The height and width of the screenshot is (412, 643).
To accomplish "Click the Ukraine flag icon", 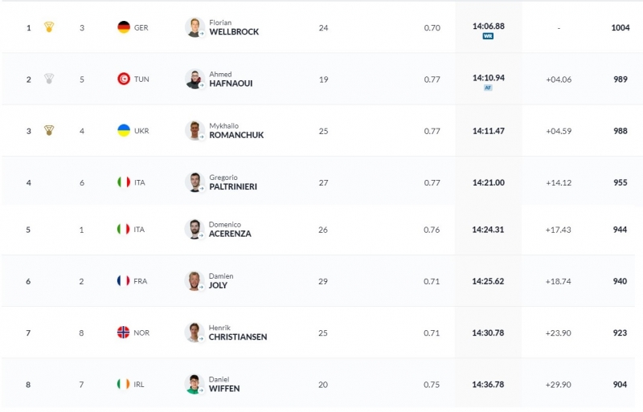I will point(123,130).
